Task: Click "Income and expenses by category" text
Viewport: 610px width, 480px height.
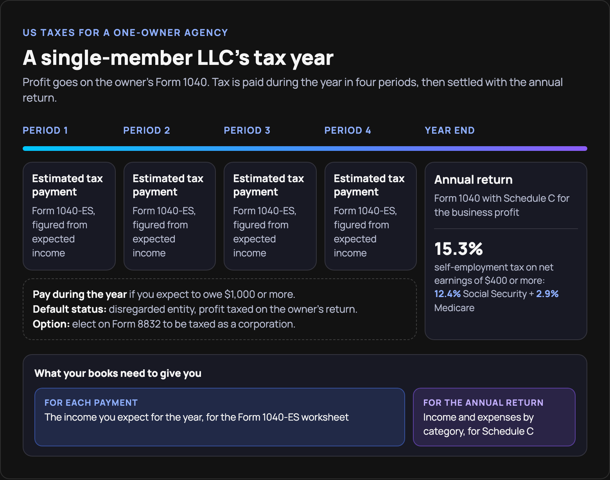Action: (479, 424)
